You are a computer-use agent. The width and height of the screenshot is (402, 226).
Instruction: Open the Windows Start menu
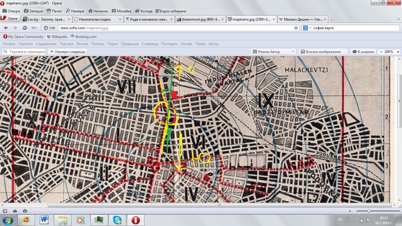pos(8,220)
